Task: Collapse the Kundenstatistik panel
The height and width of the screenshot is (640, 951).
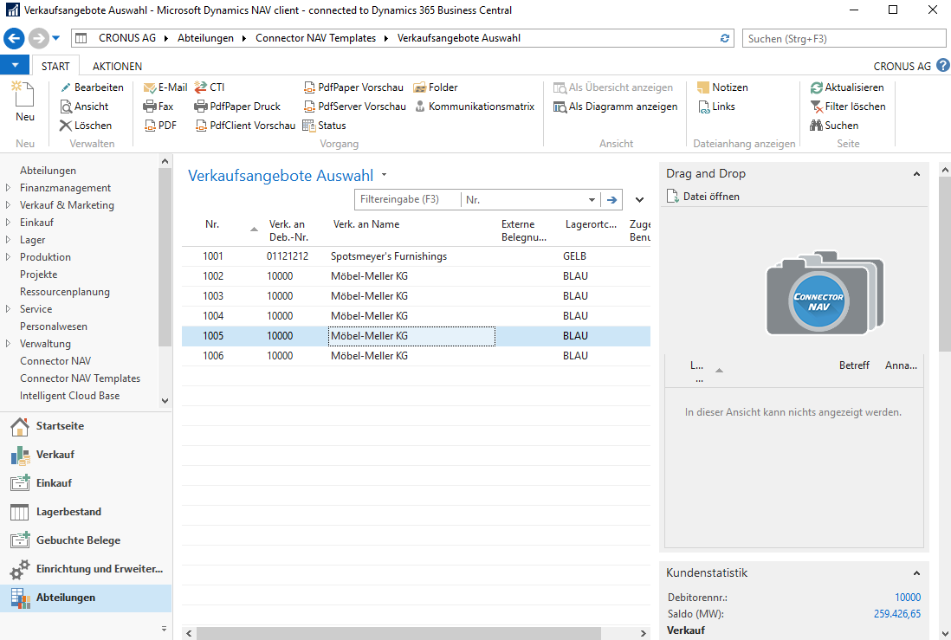Action: click(916, 573)
